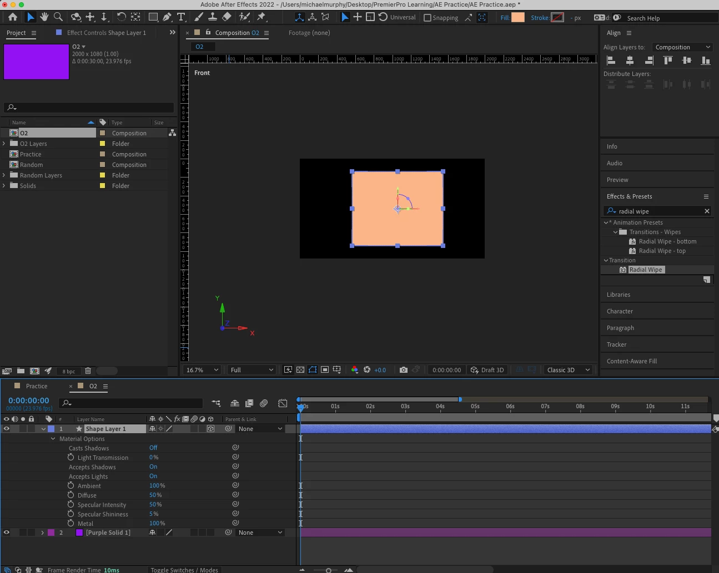Align layers to left edge
719x573 pixels.
pos(611,60)
